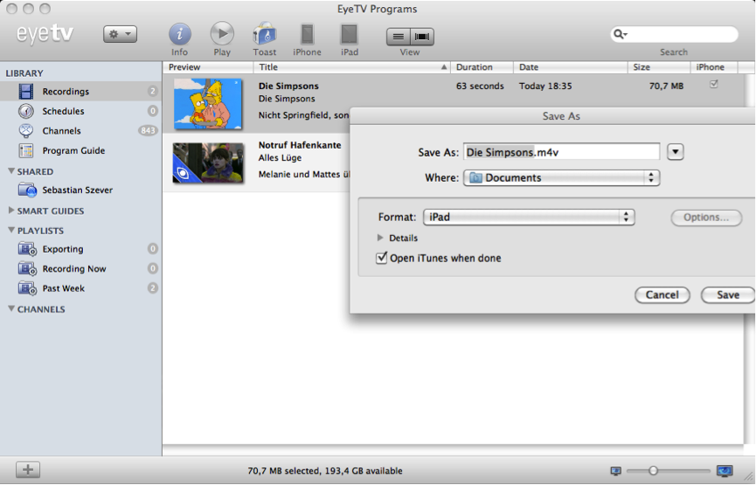Click the Options button

(706, 218)
